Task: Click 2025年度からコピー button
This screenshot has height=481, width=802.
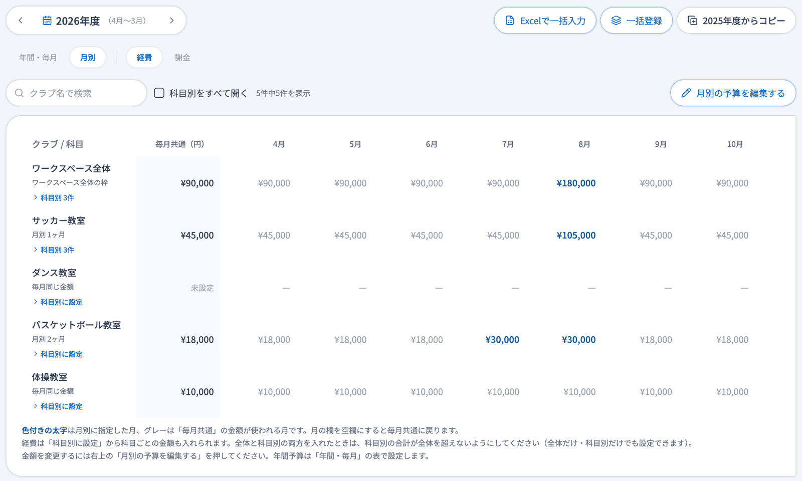Action: coord(736,21)
